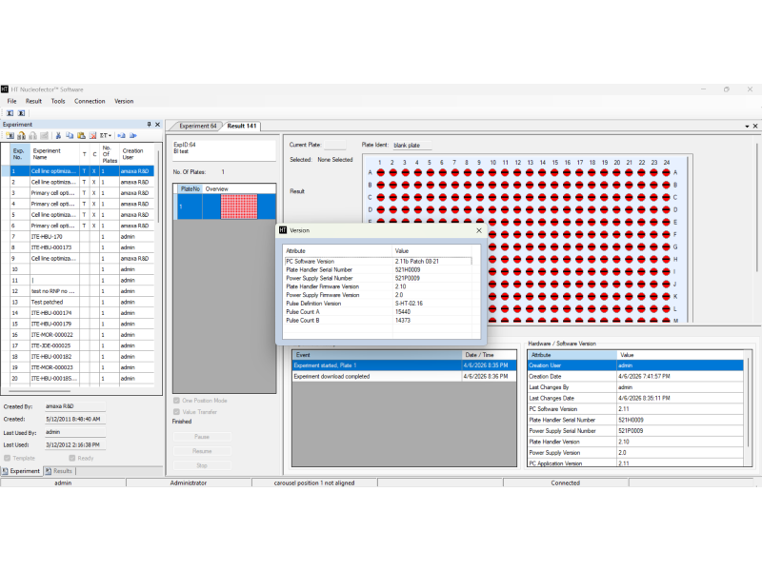
Task: Select well A1 in the plate grid
Action: click(379, 172)
